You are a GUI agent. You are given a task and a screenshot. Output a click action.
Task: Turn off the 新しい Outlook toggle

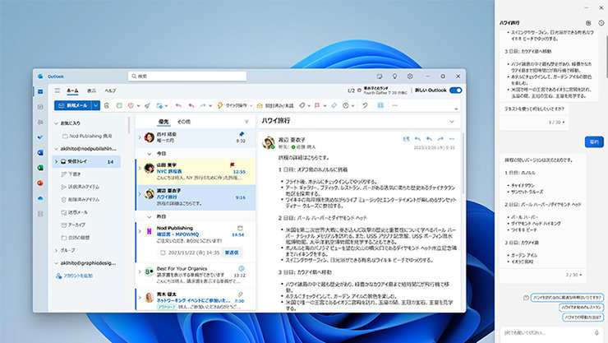456,90
